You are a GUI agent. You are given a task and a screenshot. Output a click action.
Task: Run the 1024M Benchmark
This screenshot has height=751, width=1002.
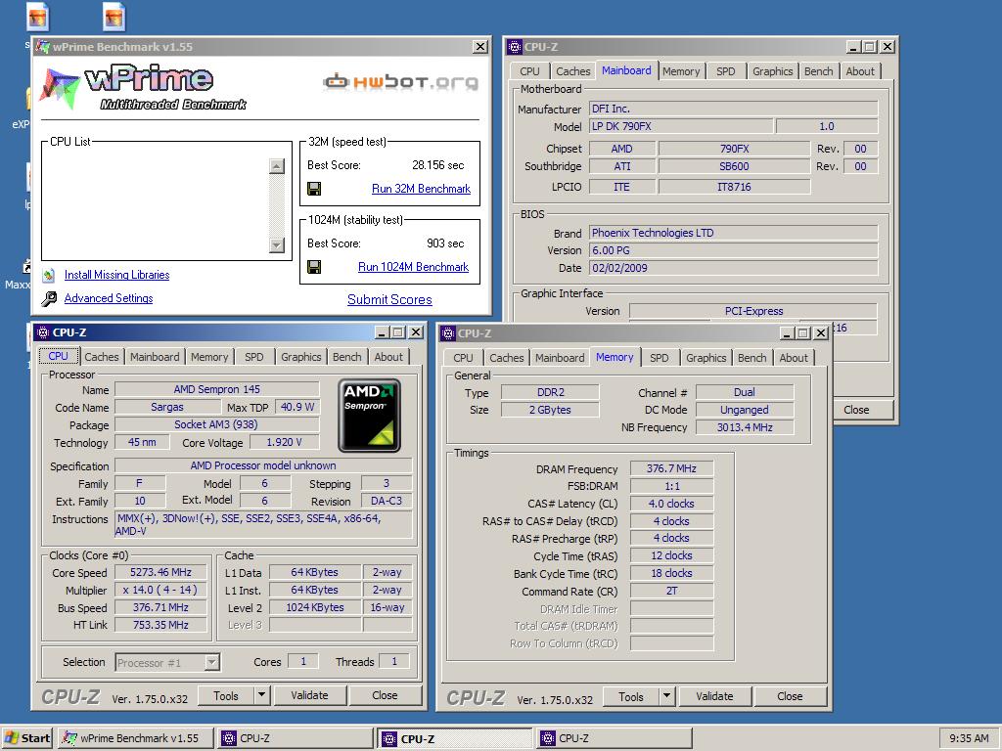(413, 267)
